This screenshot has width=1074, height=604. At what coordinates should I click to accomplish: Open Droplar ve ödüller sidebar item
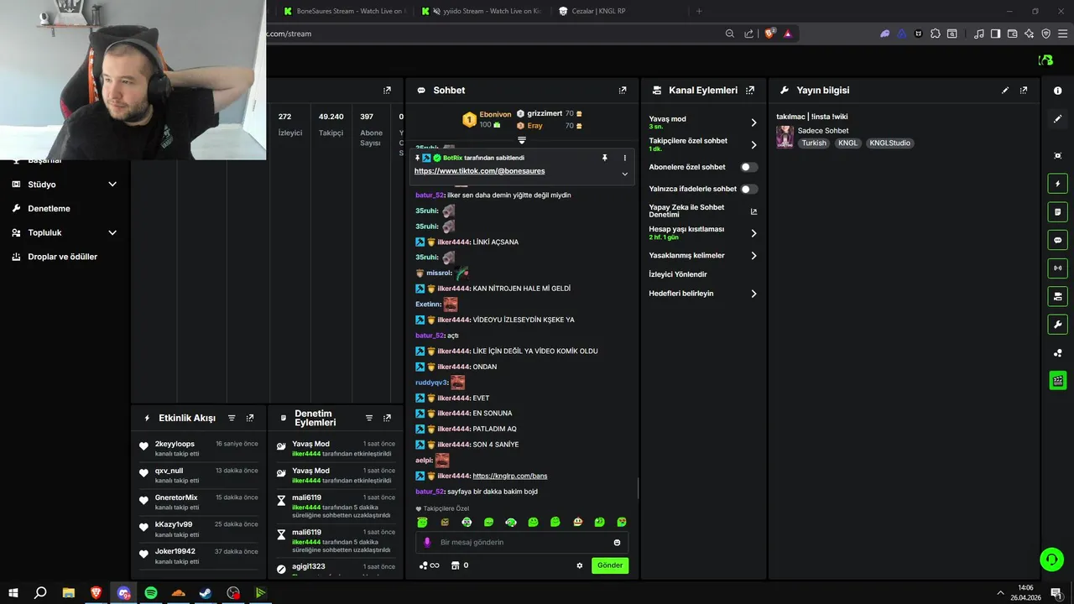point(62,257)
